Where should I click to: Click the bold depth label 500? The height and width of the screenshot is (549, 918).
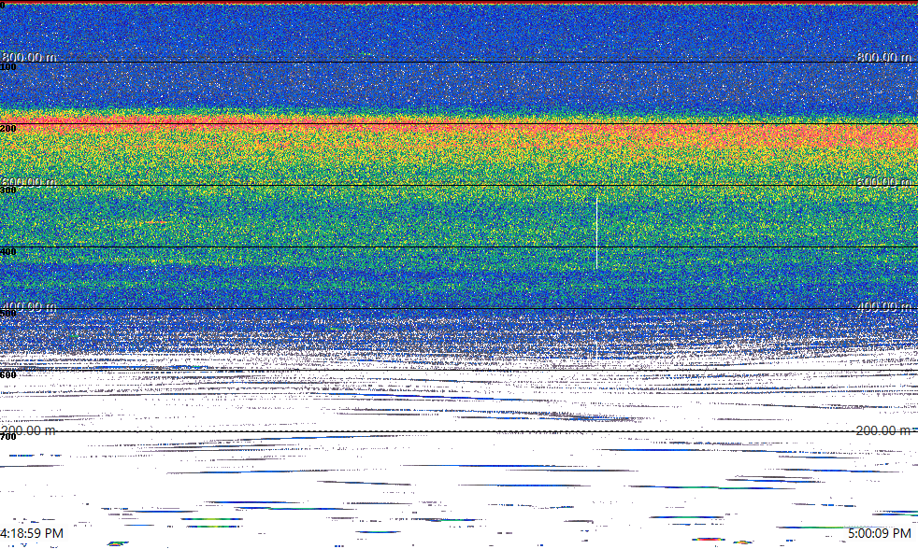(x=8, y=314)
